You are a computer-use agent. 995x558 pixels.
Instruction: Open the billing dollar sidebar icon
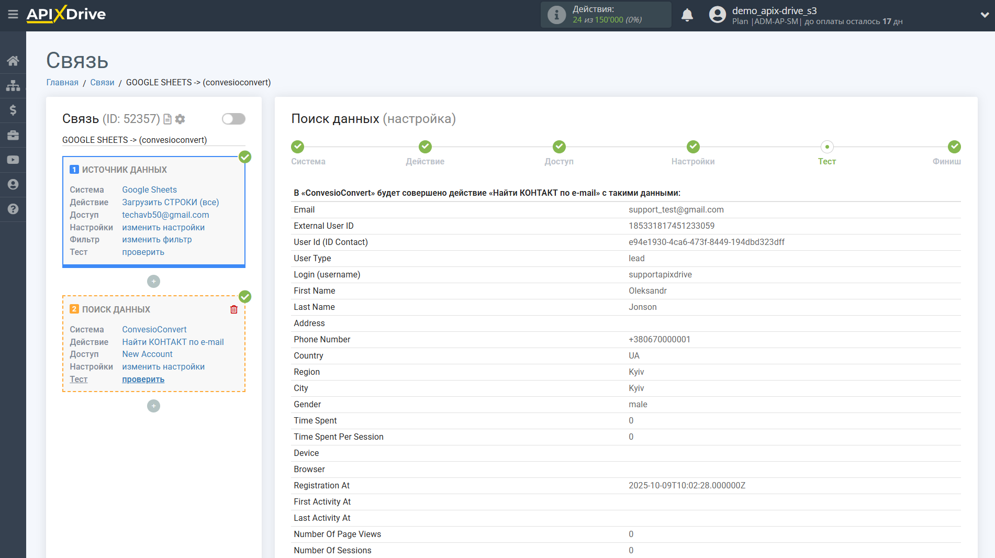coord(13,110)
